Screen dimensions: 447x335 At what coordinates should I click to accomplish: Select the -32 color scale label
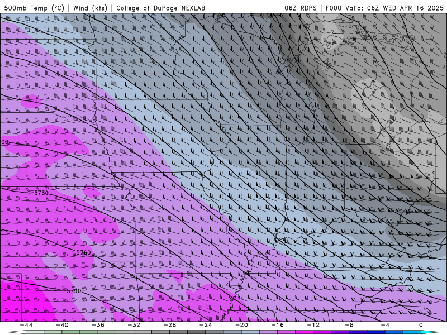134,325
